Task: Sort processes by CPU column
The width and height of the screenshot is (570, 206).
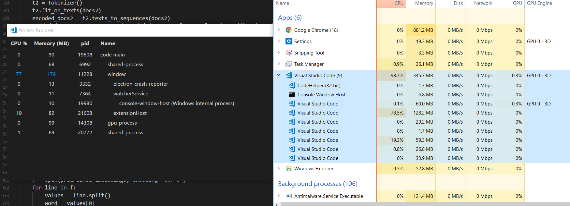Action: 399,3
